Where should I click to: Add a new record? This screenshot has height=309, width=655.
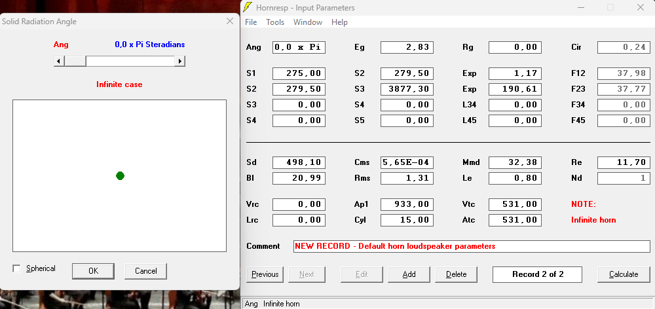pyautogui.click(x=409, y=274)
